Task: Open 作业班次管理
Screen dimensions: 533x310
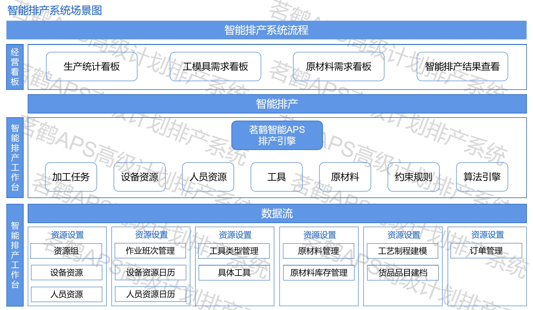Action: [x=150, y=251]
